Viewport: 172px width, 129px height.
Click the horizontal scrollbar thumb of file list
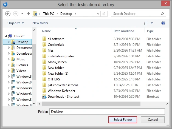(91, 103)
